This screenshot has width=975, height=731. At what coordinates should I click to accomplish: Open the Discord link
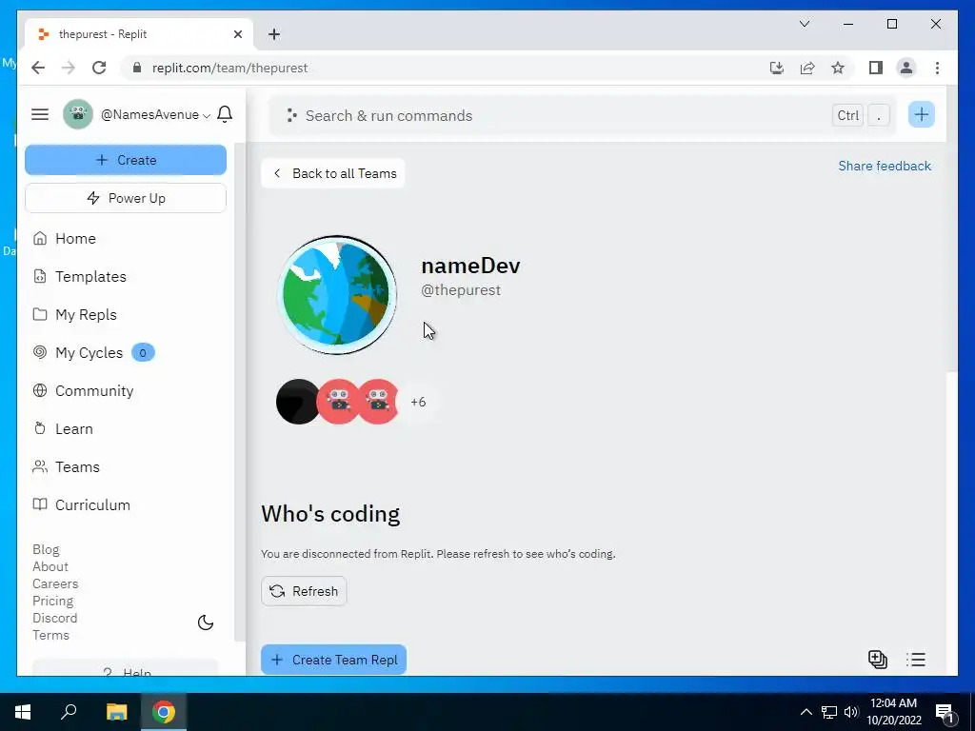(54, 618)
